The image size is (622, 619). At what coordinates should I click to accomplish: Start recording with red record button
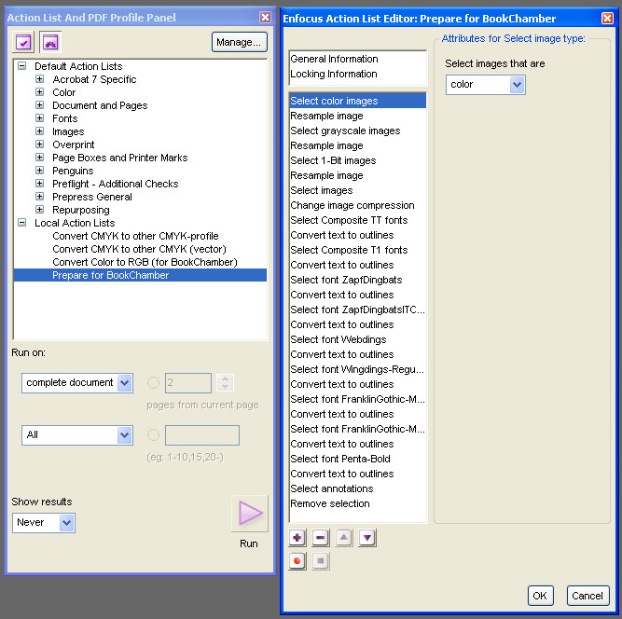tap(297, 560)
